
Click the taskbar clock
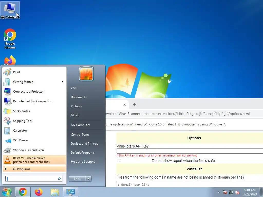pos(250,192)
